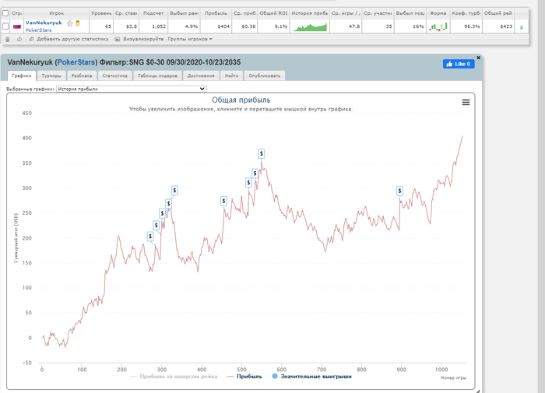
Task: Click the VanNekuryuk player name link
Action: 44,23
